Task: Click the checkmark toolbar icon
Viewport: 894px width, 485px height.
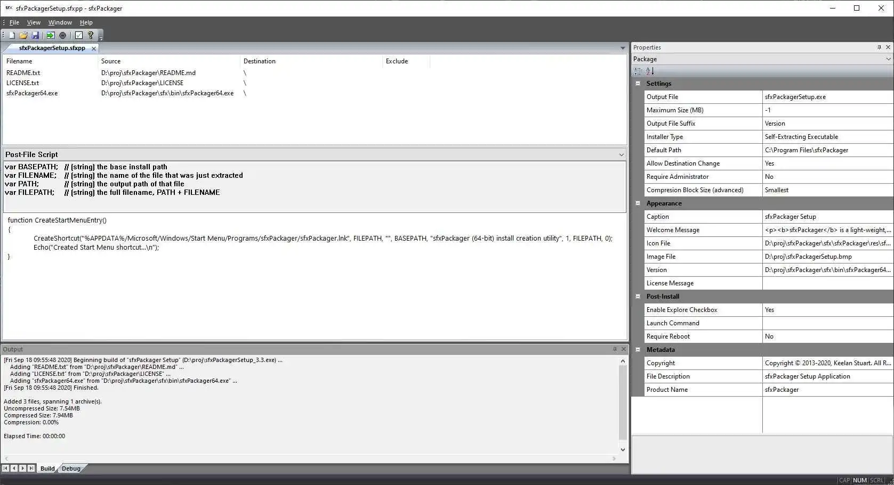Action: click(79, 35)
